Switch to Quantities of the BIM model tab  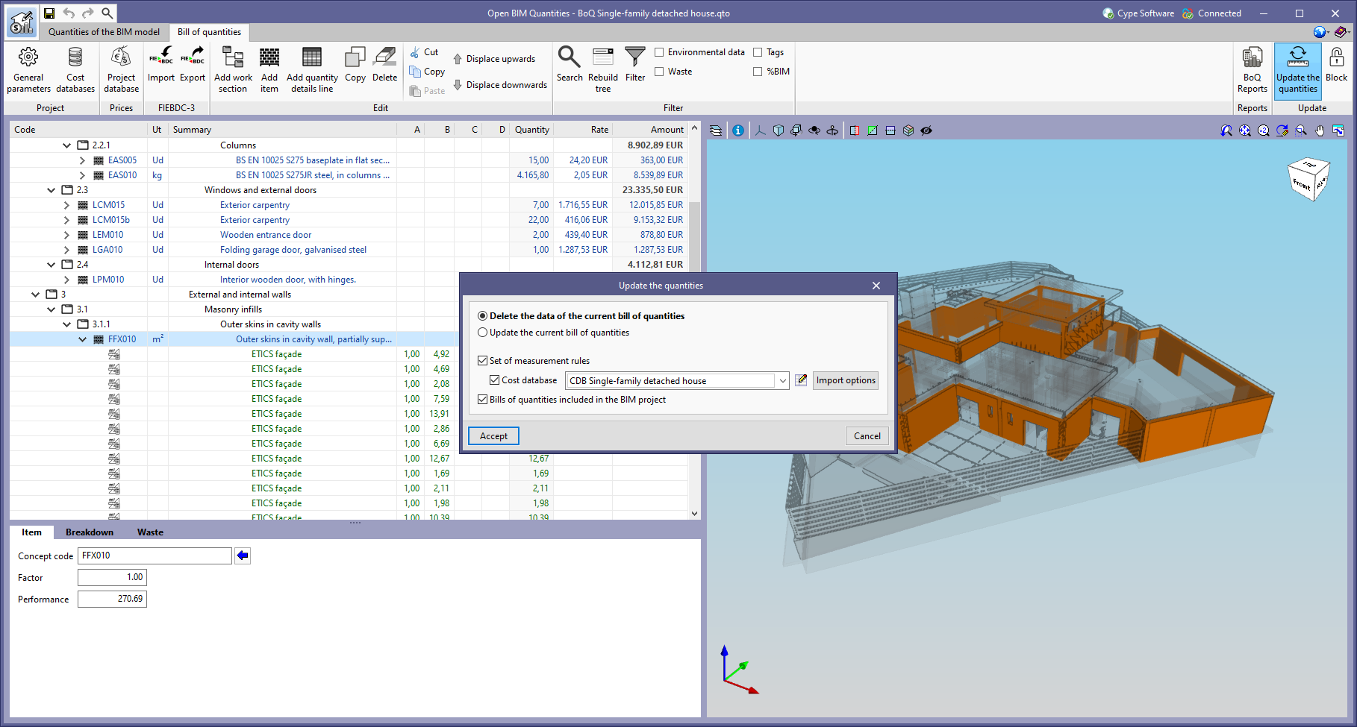coord(104,32)
